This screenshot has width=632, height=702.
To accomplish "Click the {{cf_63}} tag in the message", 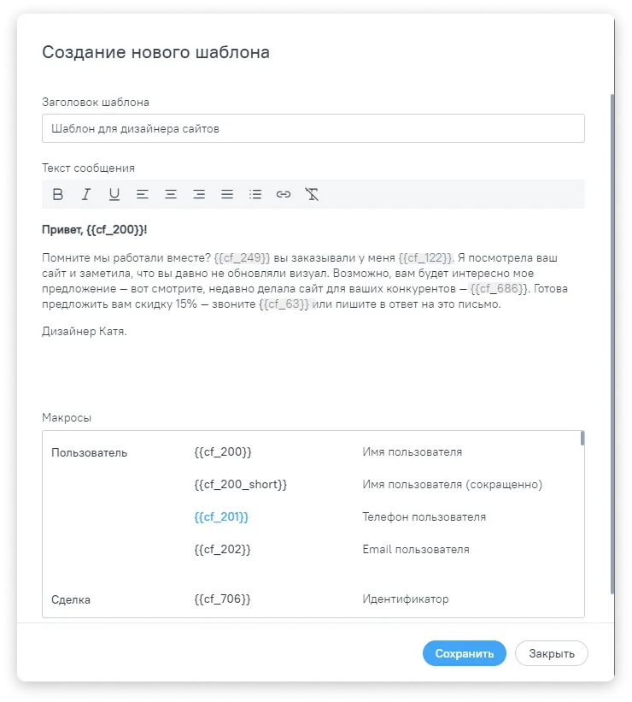I will pyautogui.click(x=284, y=304).
